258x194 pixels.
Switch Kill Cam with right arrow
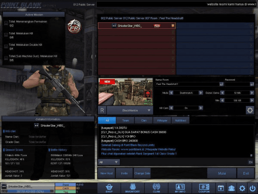pyautogui.click(x=201, y=108)
